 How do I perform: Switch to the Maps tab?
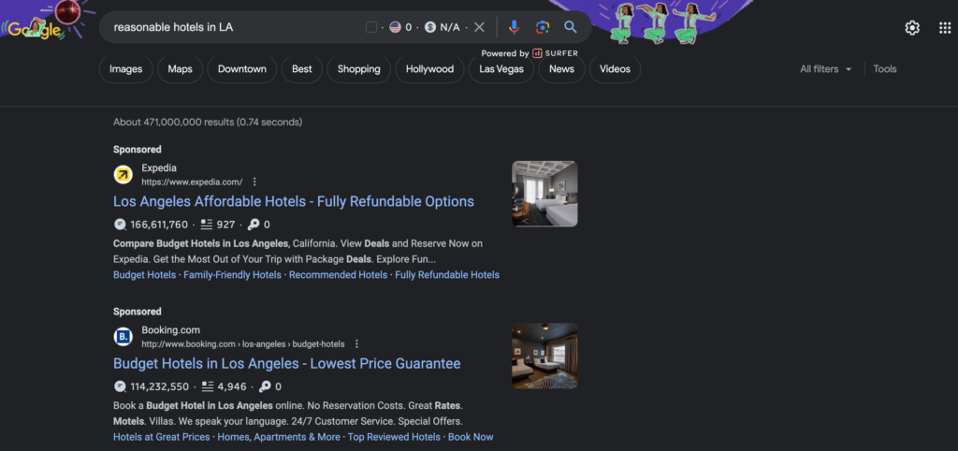pos(180,69)
